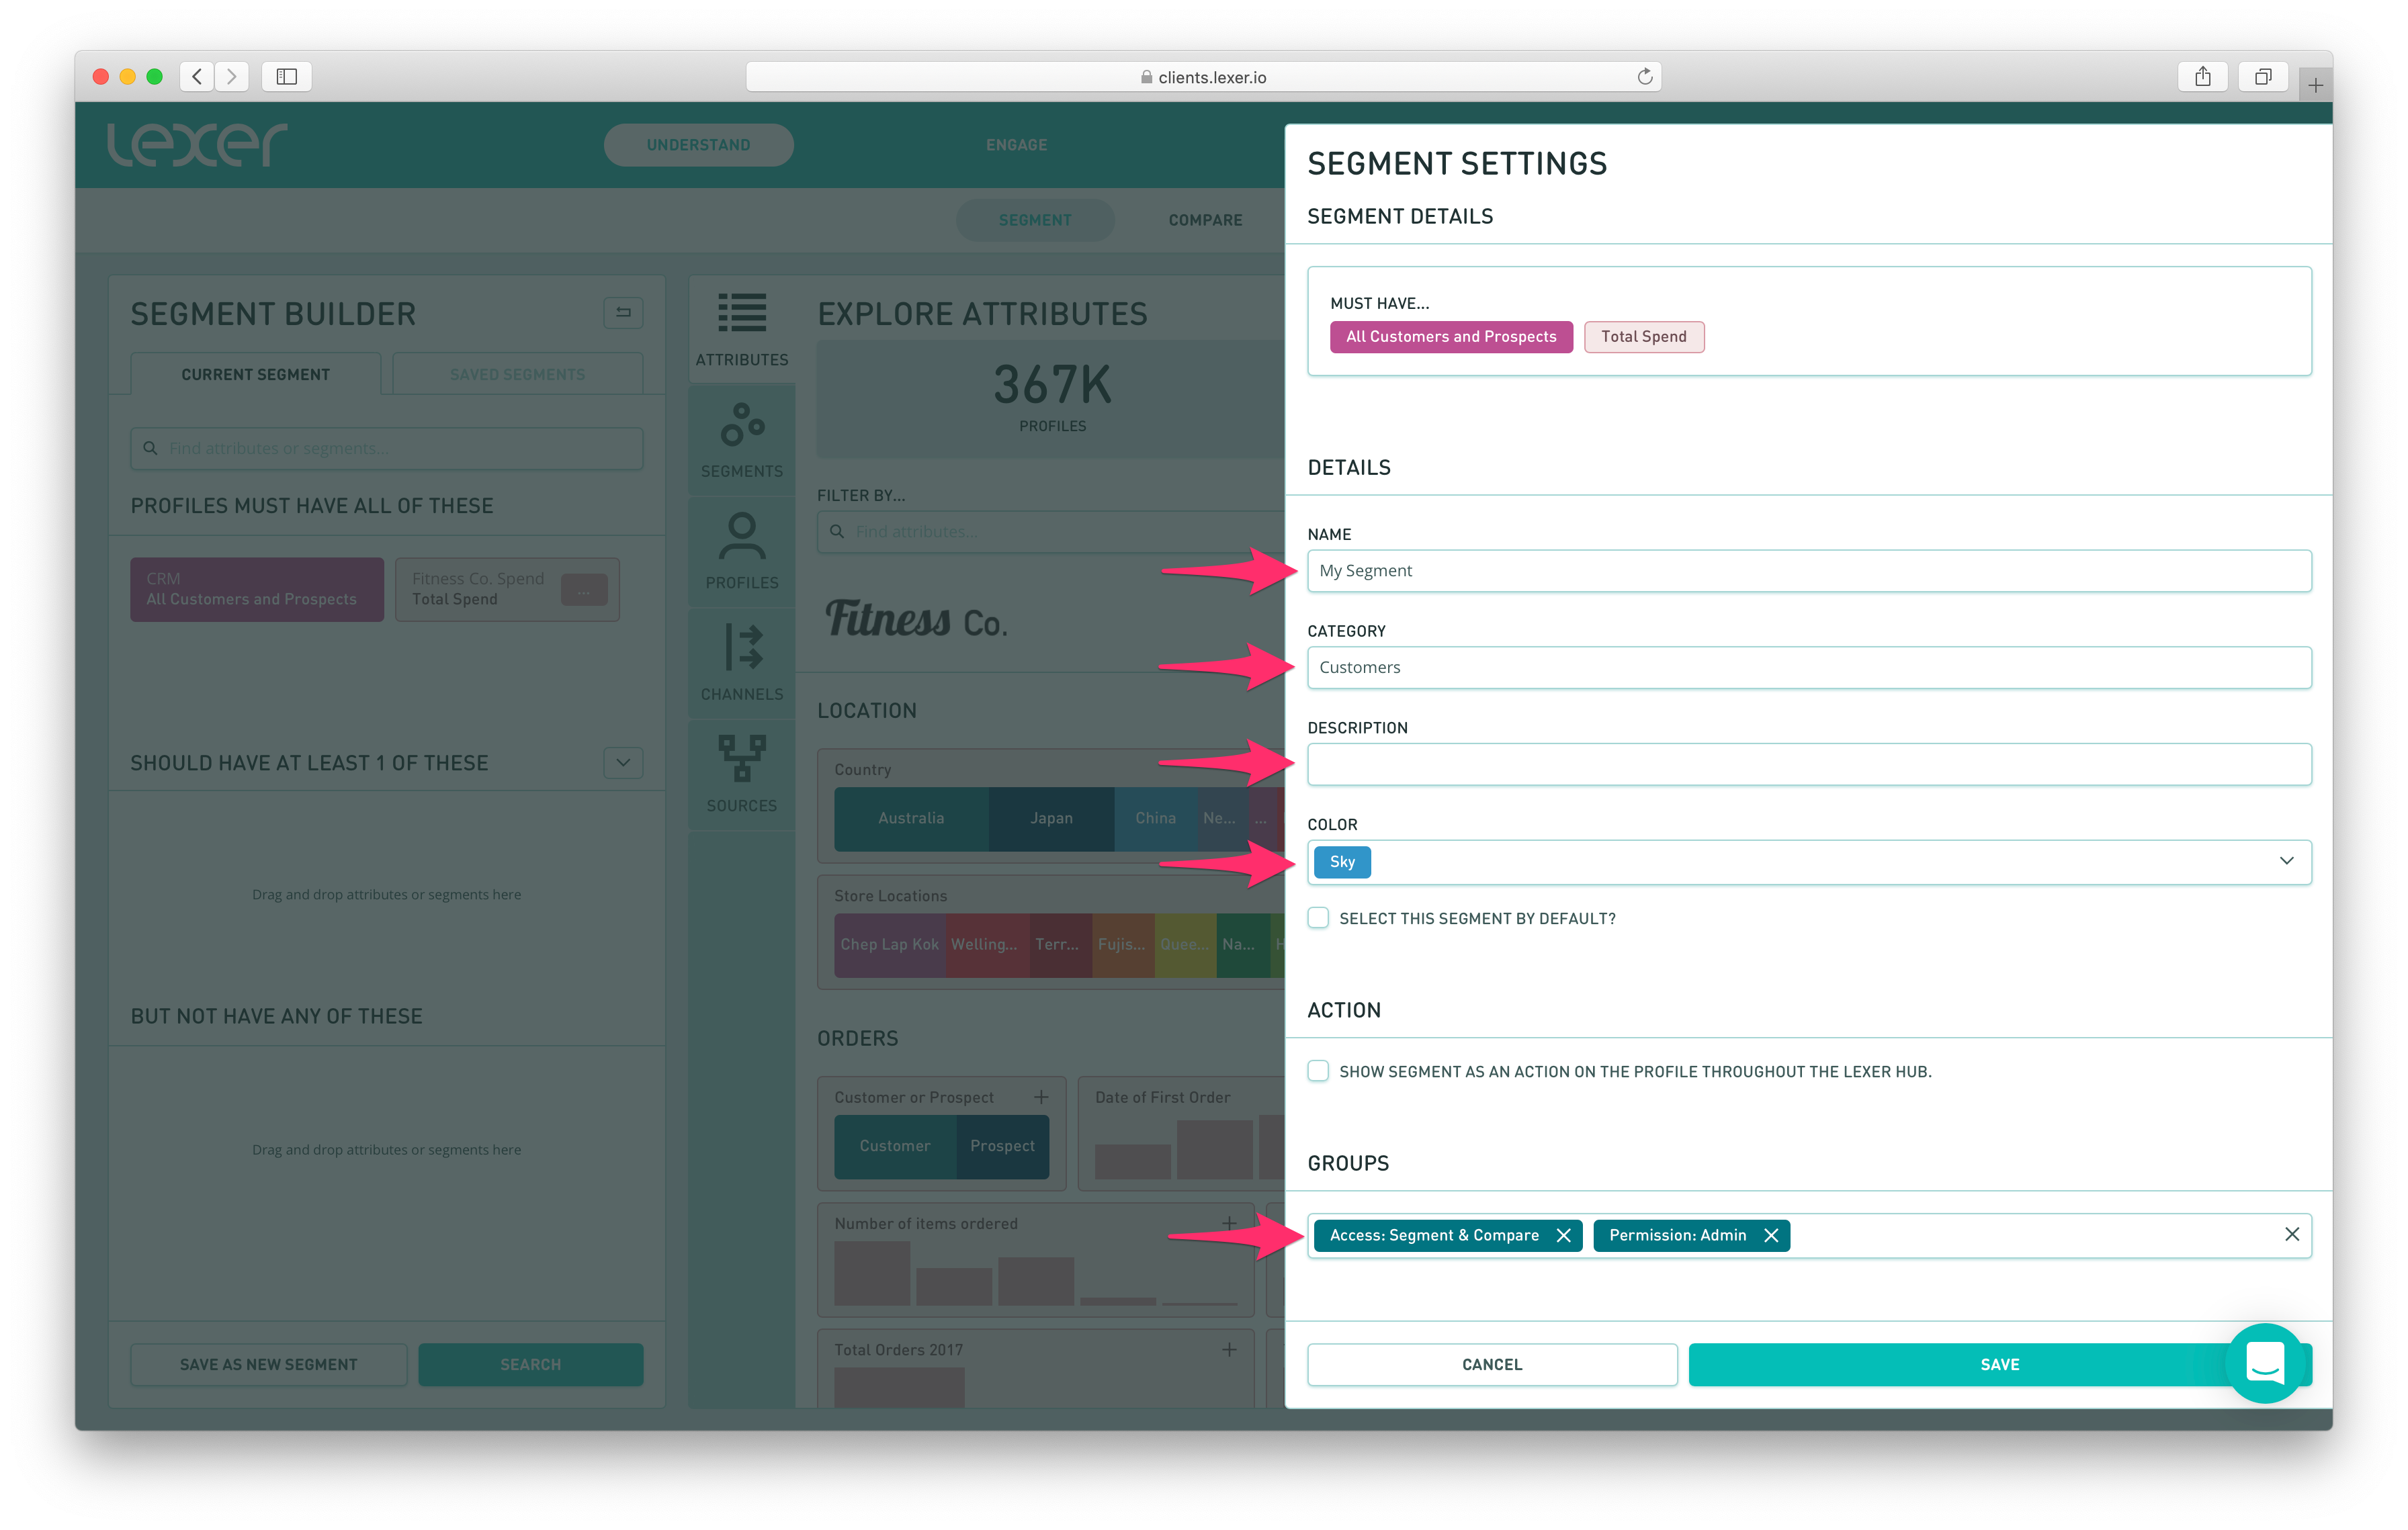This screenshot has height=1530, width=2408.
Task: Show all Safari tabs overview
Action: [x=2263, y=76]
